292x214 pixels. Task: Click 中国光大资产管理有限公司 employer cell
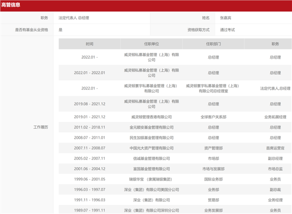151,148
